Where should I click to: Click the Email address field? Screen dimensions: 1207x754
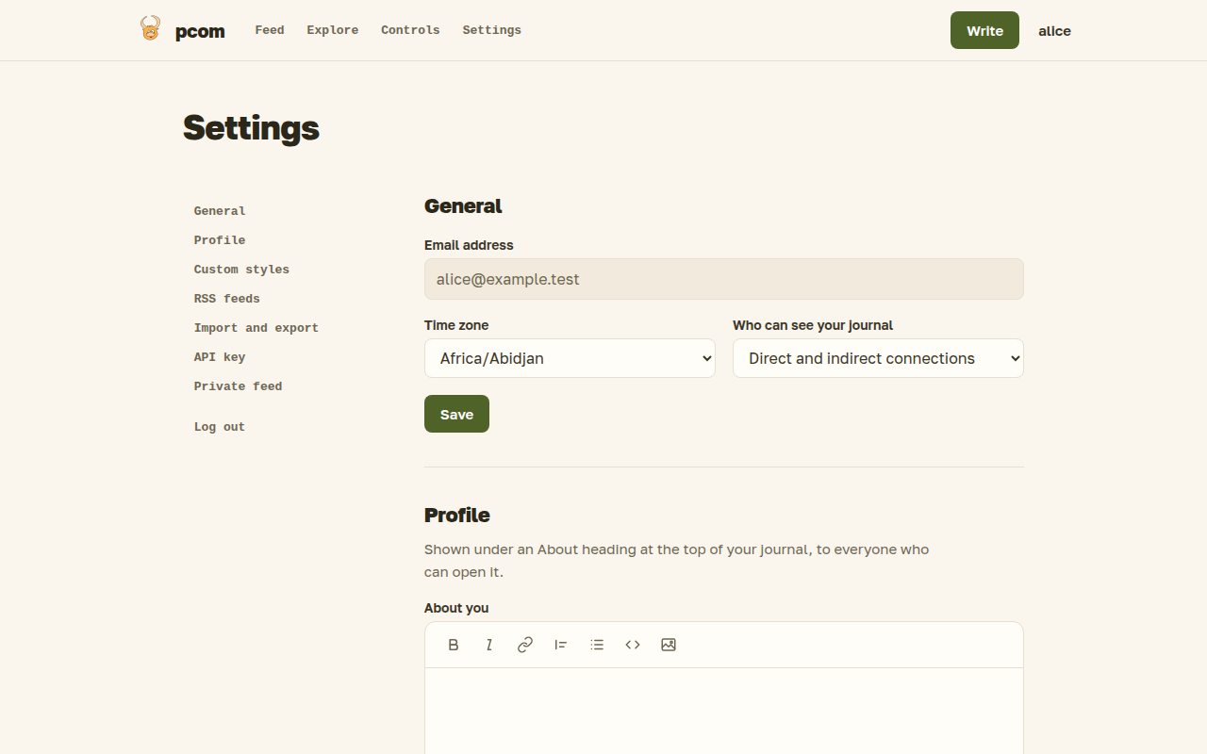click(x=724, y=279)
